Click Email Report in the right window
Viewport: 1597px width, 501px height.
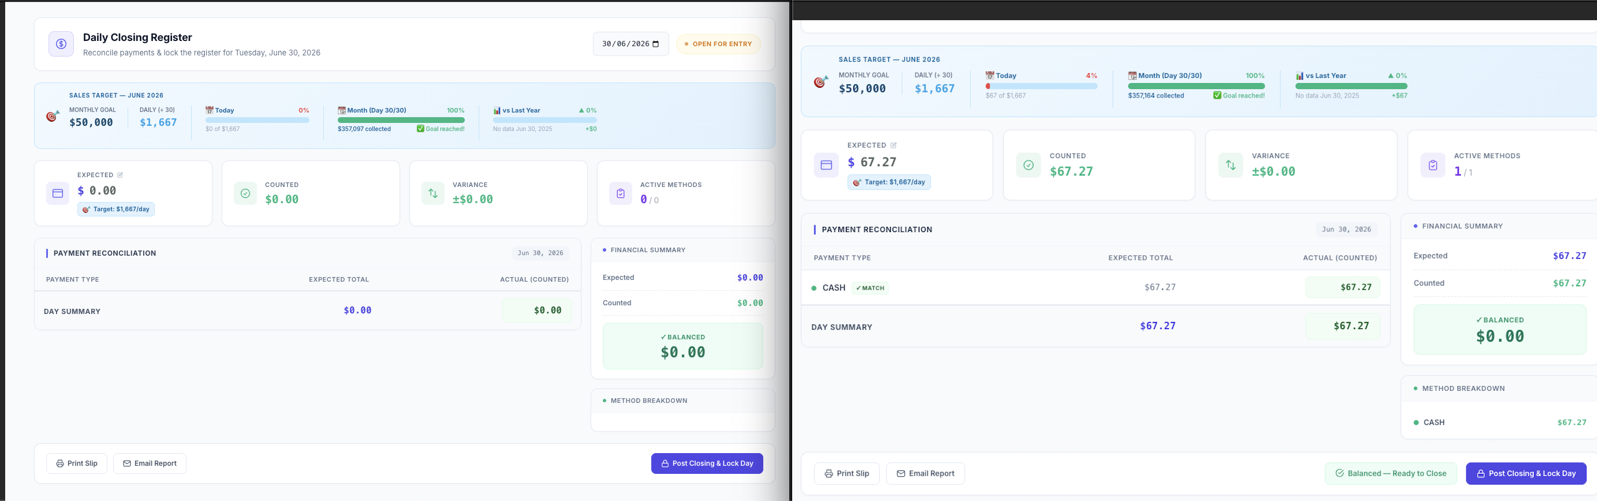[x=926, y=474]
